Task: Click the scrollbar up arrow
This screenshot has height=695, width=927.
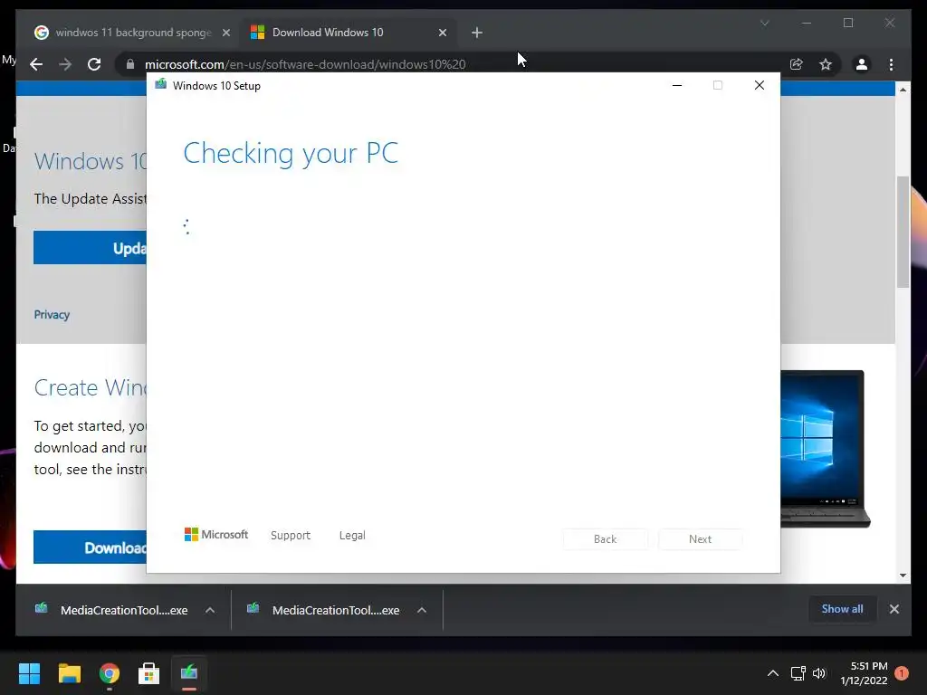Action: 903,90
